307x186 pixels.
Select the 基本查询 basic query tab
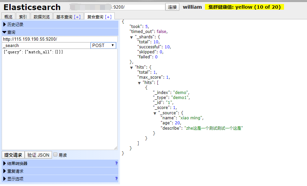[64, 17]
